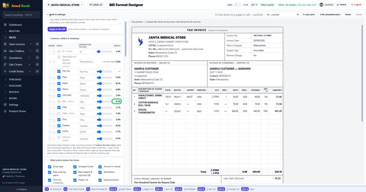Toggle the Shop logo checkbox
This screenshot has width=366, height=192.
point(50,167)
